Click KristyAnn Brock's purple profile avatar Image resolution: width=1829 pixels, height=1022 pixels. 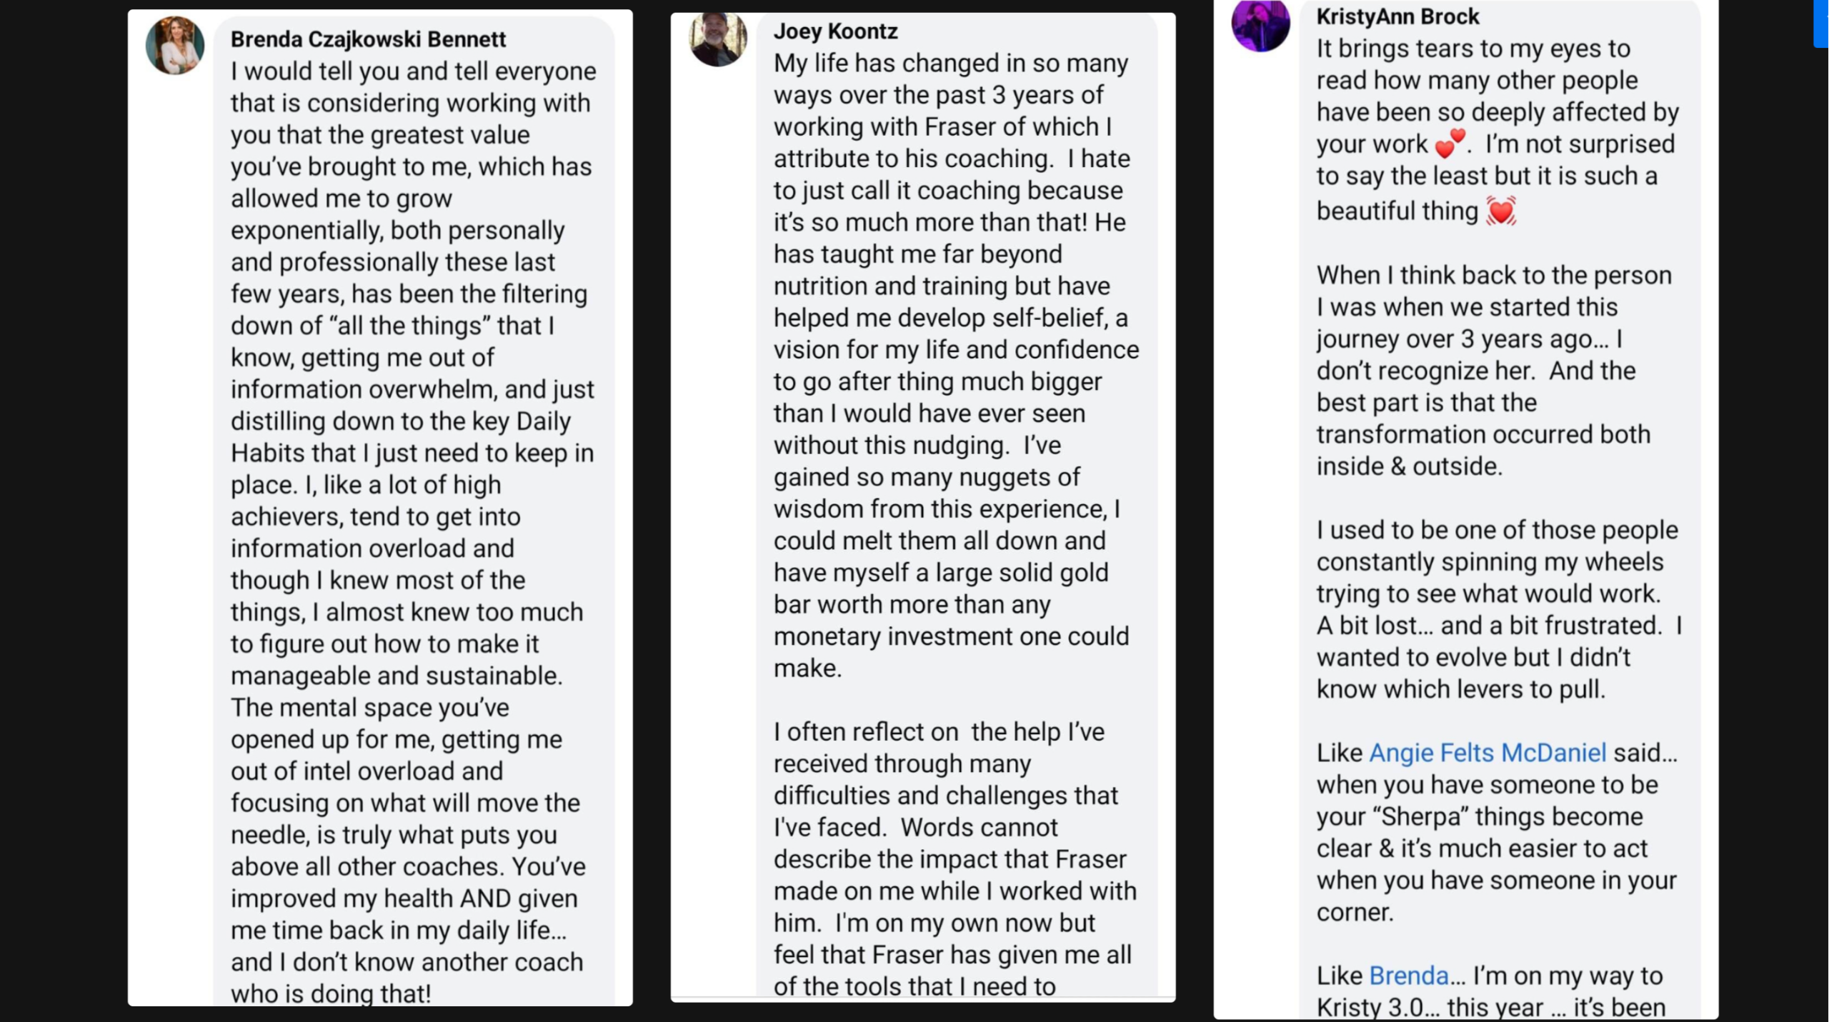tap(1260, 25)
